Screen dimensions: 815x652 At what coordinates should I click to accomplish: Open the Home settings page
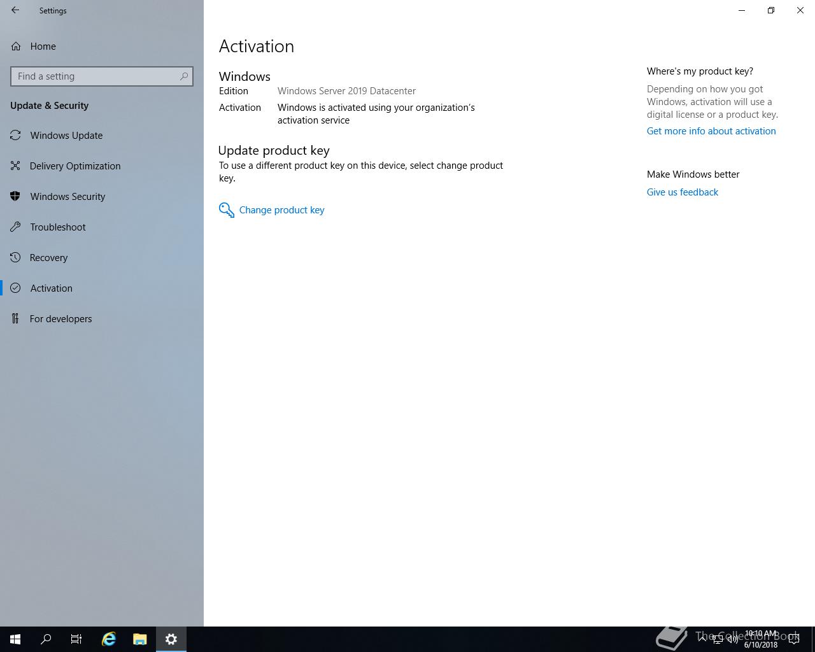[102, 46]
